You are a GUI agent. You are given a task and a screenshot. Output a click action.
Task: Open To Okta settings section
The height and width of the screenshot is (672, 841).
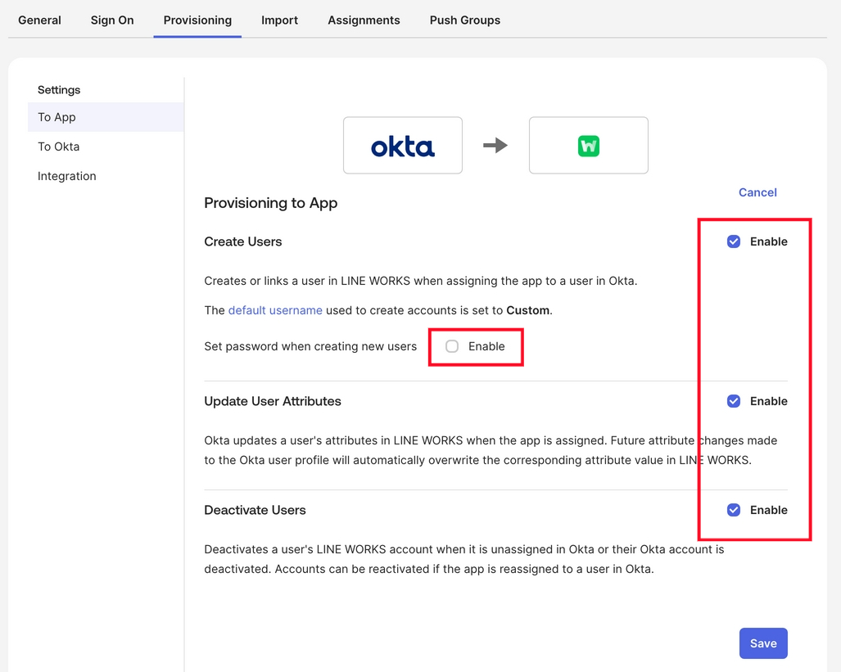58,147
